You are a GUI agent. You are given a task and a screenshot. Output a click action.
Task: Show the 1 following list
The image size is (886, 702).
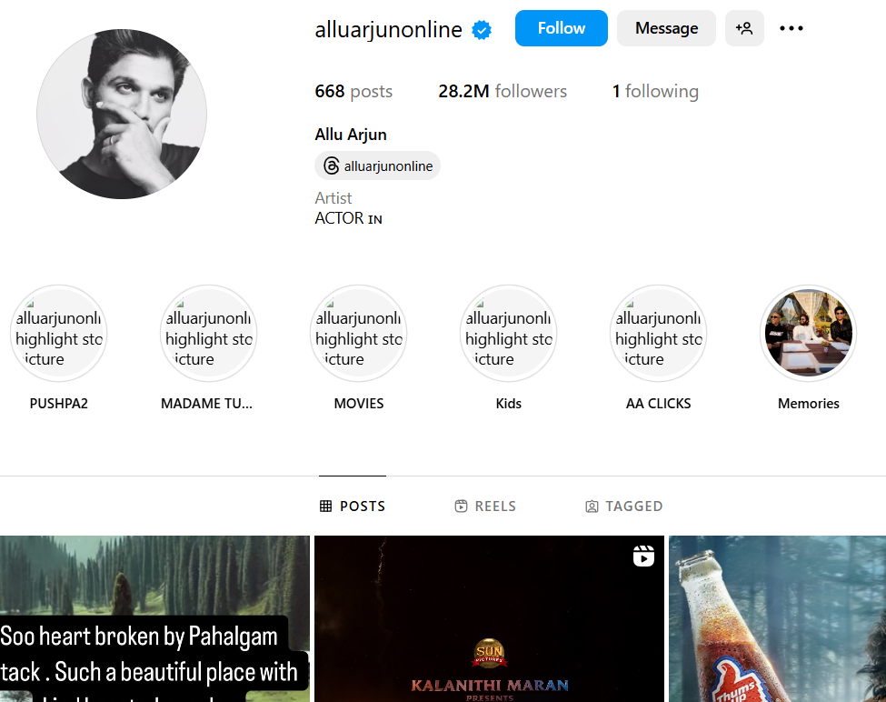pyautogui.click(x=655, y=91)
